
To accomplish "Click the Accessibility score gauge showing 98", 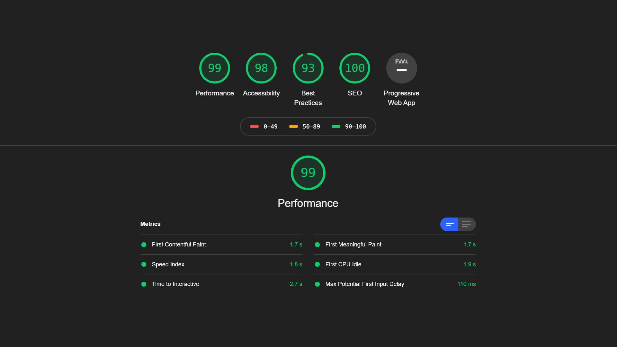I will tap(261, 68).
